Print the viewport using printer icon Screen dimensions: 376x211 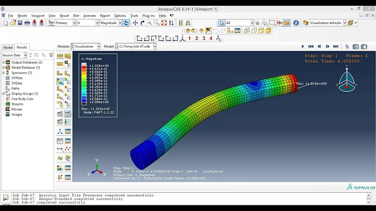point(27,23)
